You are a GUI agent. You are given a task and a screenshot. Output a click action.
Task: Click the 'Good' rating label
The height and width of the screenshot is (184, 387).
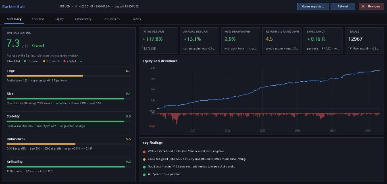[x=38, y=45]
